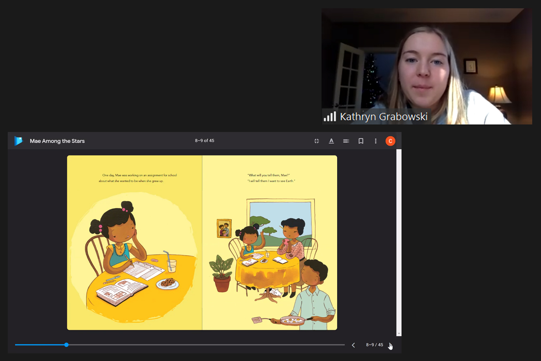
Task: Open the three-dot overflow menu icon
Action: click(375, 141)
